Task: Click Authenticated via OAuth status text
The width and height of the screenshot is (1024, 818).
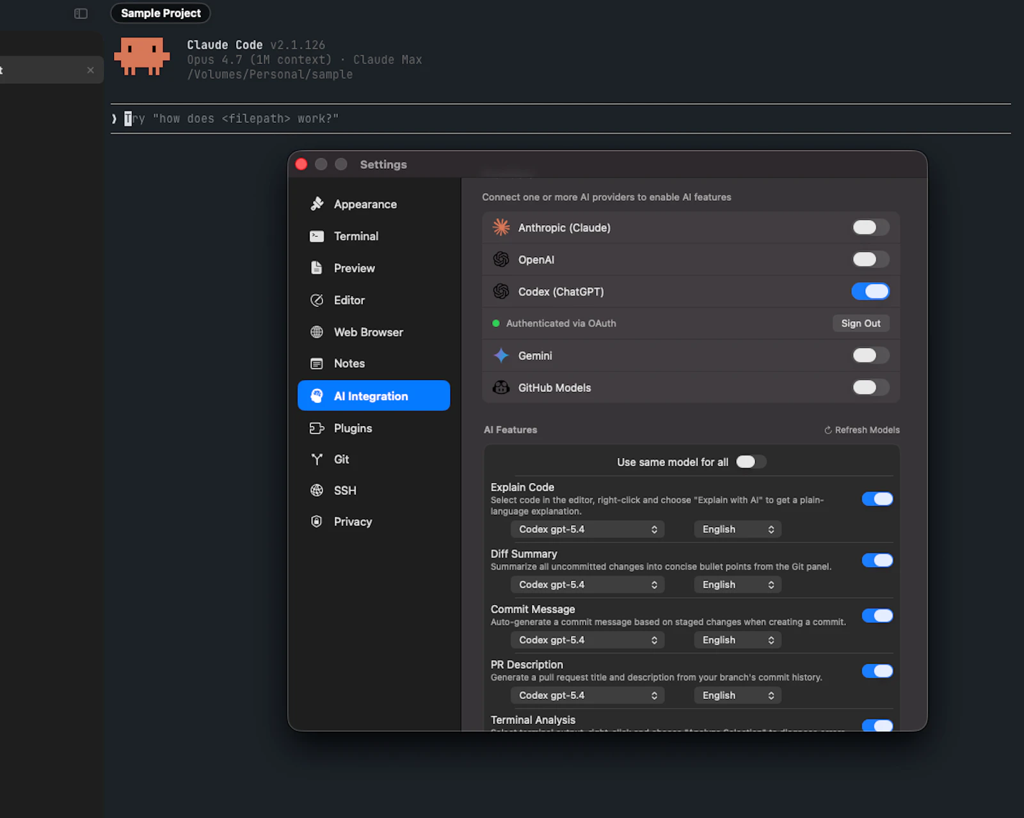Action: 561,323
